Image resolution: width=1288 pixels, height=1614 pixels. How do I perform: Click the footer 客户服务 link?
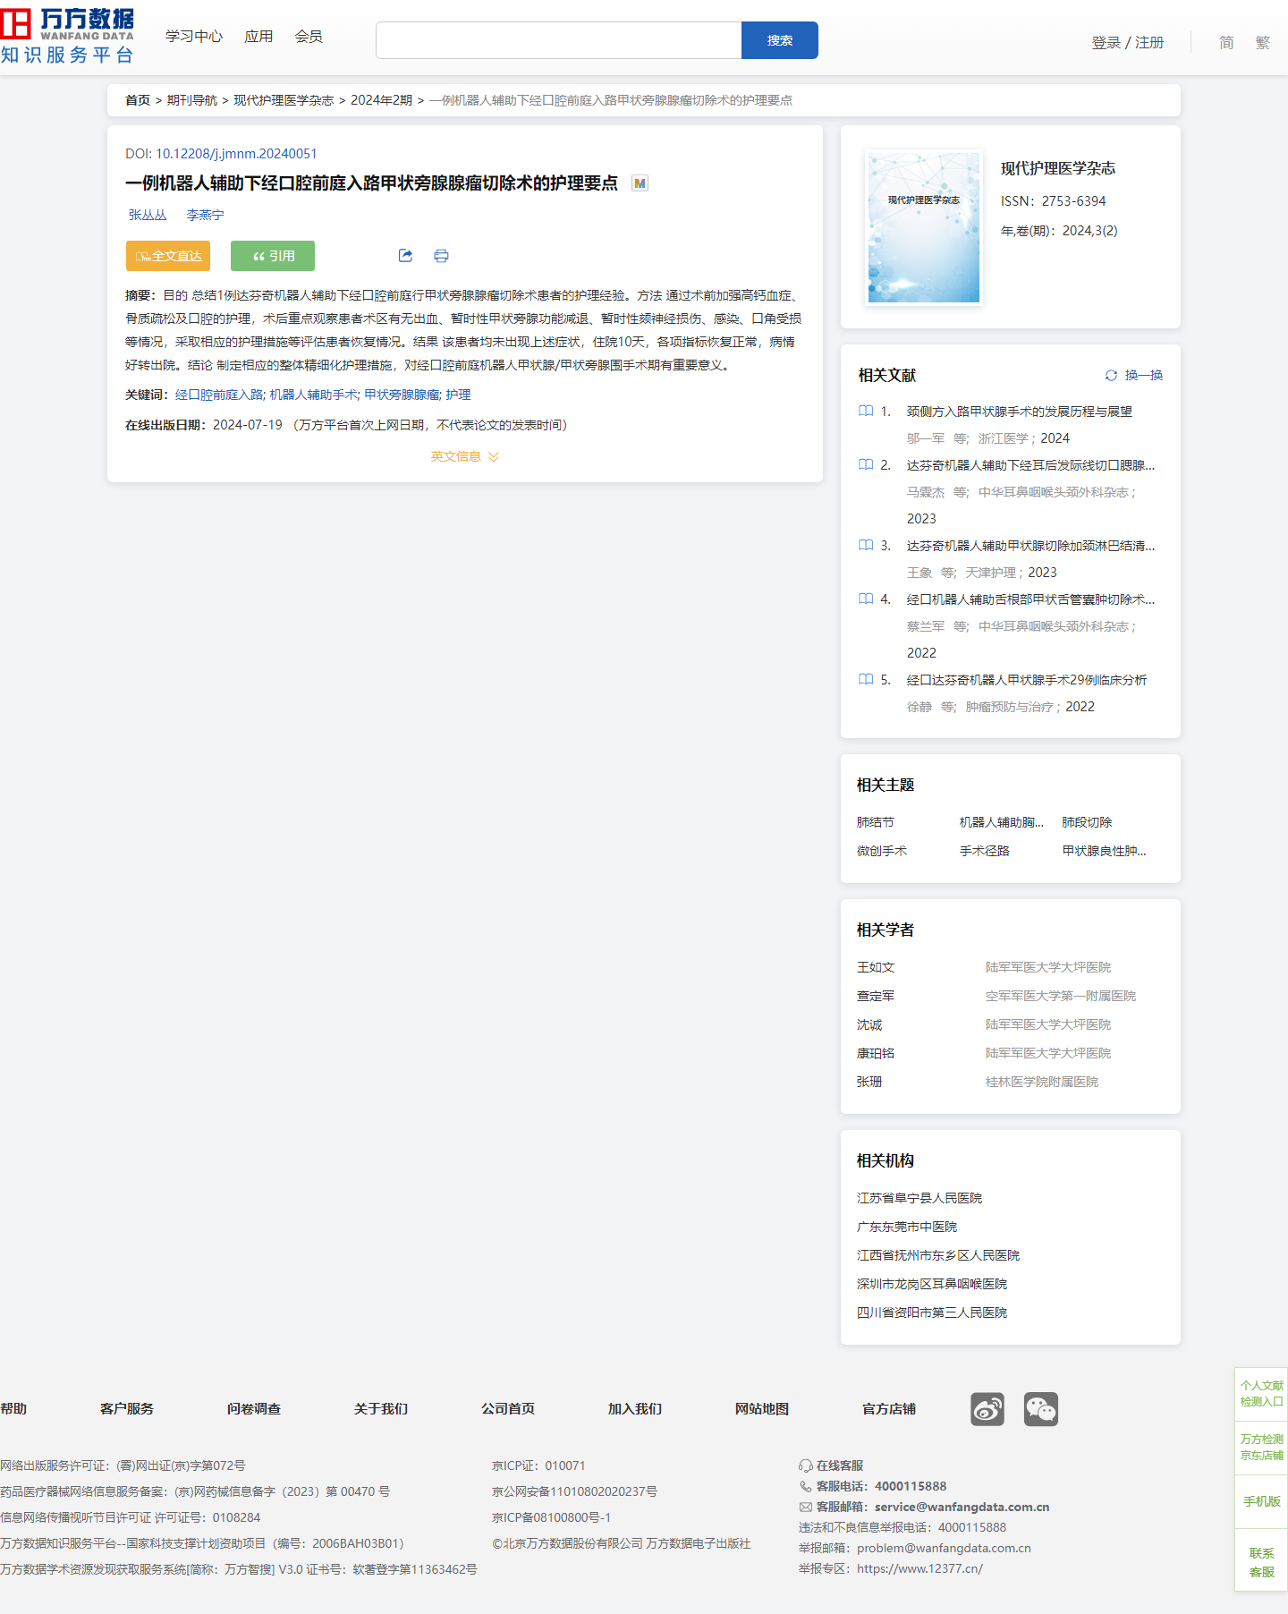click(x=127, y=1409)
